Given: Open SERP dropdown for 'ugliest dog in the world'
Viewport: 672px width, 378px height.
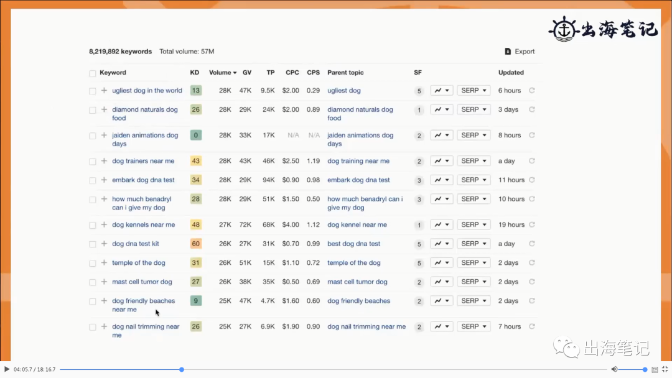Looking at the screenshot, I should coord(474,91).
